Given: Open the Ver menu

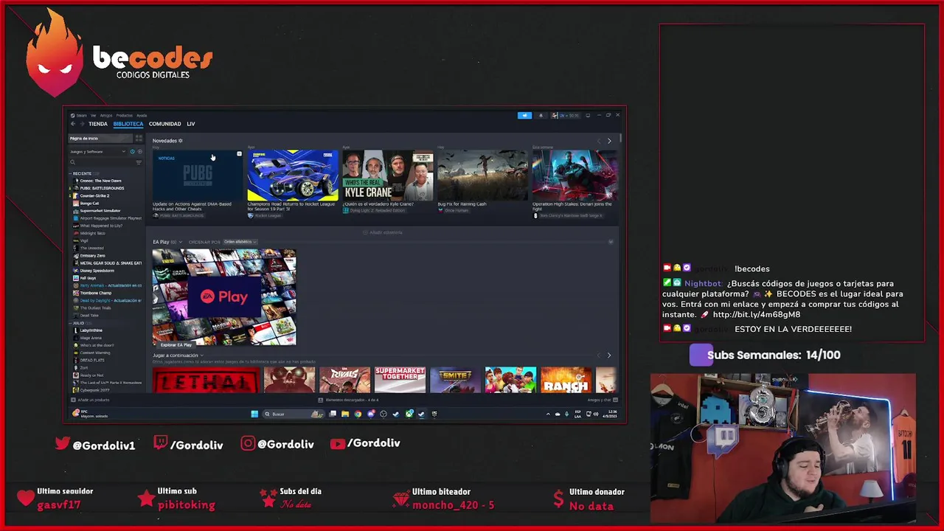Looking at the screenshot, I should click(x=93, y=115).
